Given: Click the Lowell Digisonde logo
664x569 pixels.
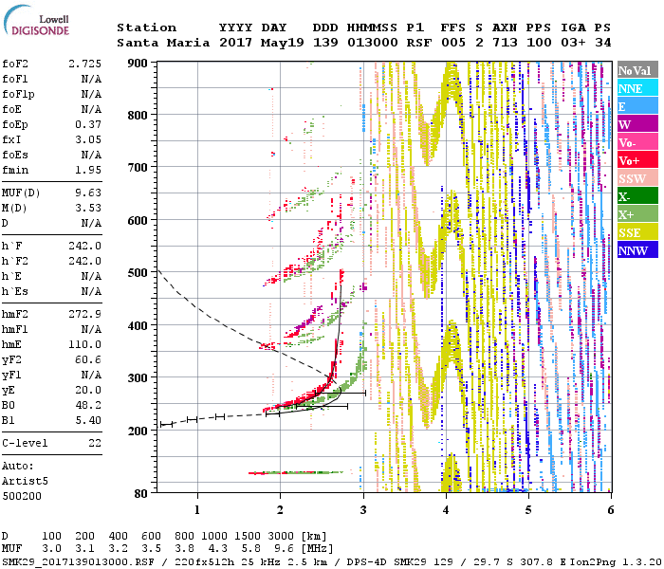Looking at the screenshot, I should coord(36,20).
